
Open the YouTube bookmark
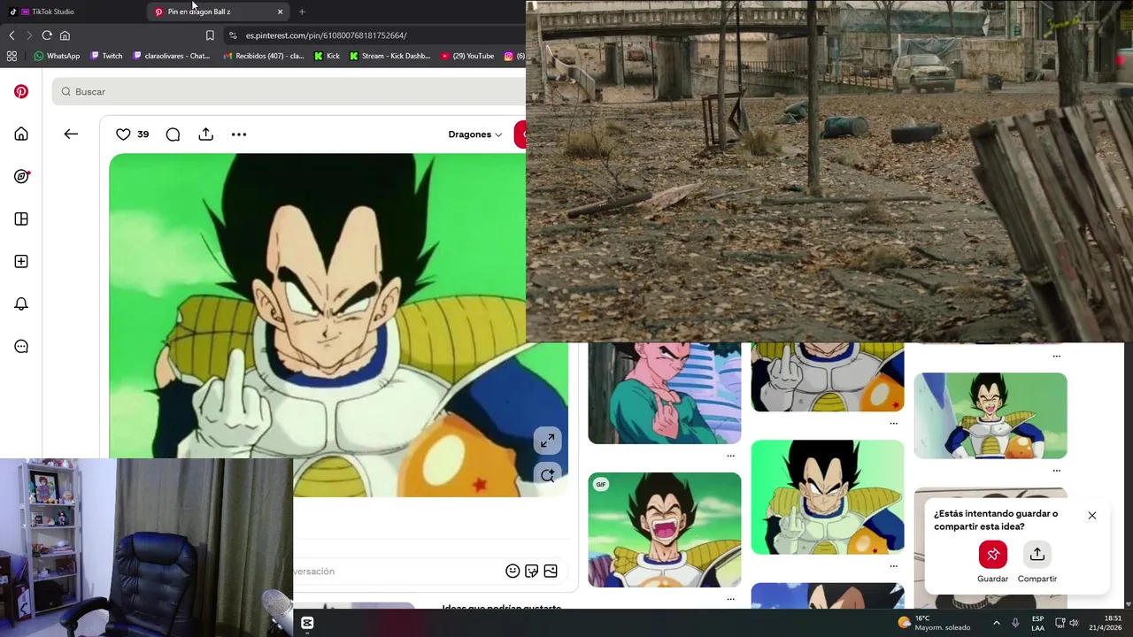467,56
